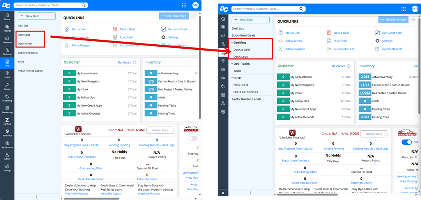Open Admin in the left screenshot's sidebar

coord(7,156)
